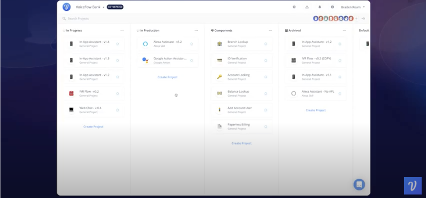The image size is (426, 198).
Task: Click the Archived column header
Action: pos(295,31)
